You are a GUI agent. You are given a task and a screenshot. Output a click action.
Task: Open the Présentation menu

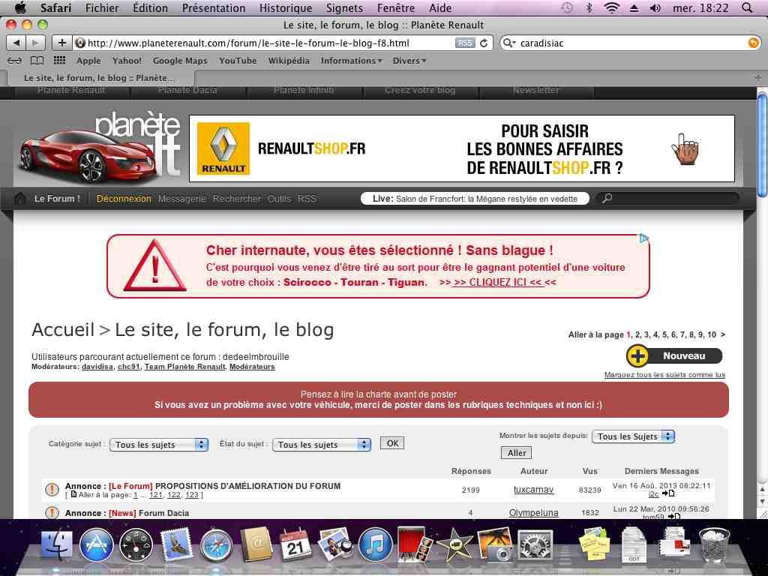(x=214, y=7)
